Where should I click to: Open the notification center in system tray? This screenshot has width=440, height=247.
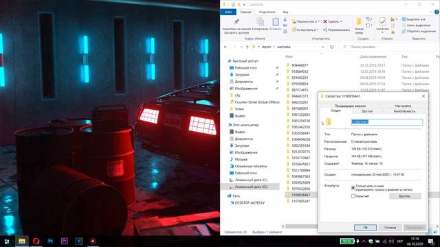click(x=431, y=242)
